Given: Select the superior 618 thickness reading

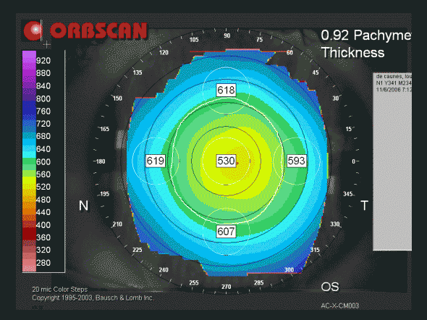Looking at the screenshot, I should tap(226, 90).
